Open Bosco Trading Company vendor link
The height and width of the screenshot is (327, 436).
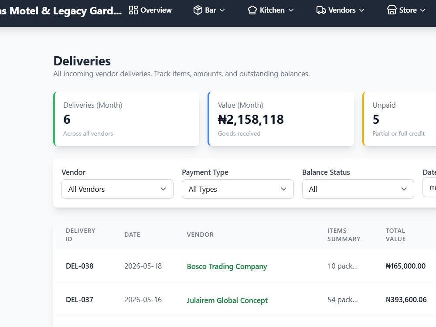click(227, 266)
